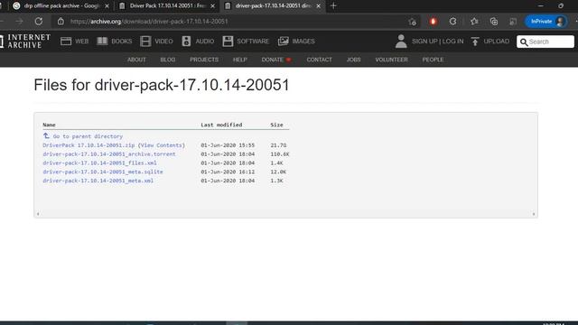Click the Upload arrow icon
The image size is (578, 325).
475,42
